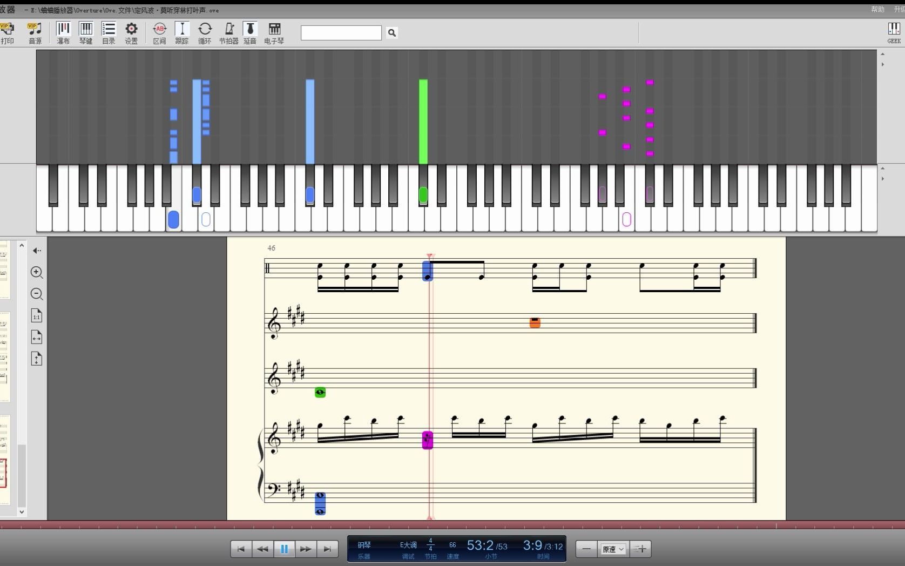Viewport: 905px width, 566px height.
Task: Click the red playback progress bar
Action: coord(452,525)
